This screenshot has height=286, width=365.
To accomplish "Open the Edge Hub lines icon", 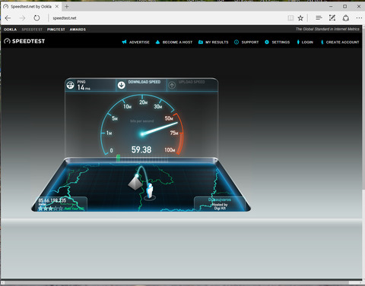I will pyautogui.click(x=319, y=17).
